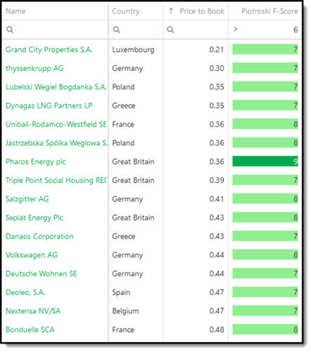Open Seplat Energy Plc link
The image size is (311, 352).
click(x=34, y=218)
